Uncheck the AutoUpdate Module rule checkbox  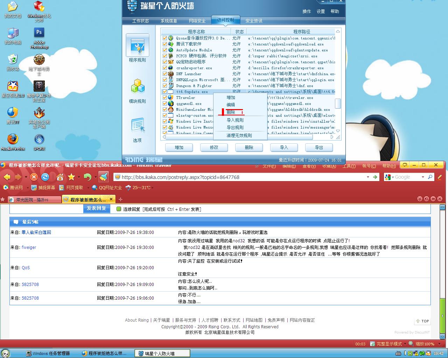(x=165, y=50)
